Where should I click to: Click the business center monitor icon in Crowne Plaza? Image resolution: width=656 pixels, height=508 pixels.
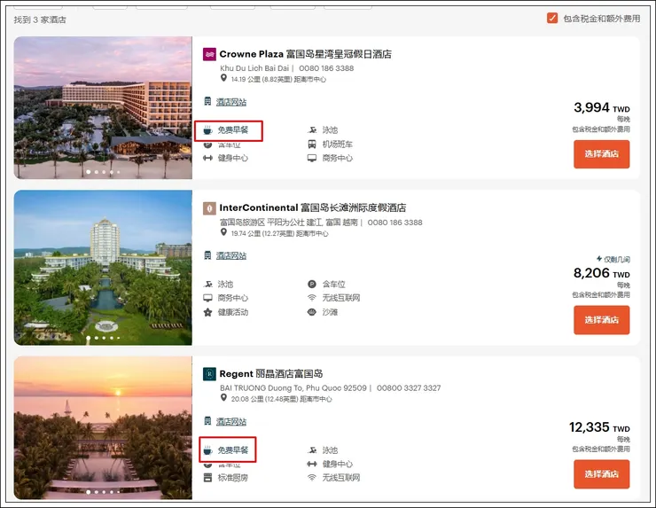tap(312, 158)
